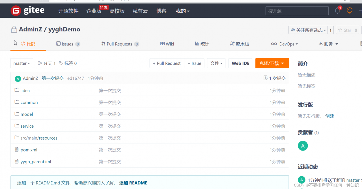
Task: Switch to the Pull Requests tab
Action: [120, 44]
